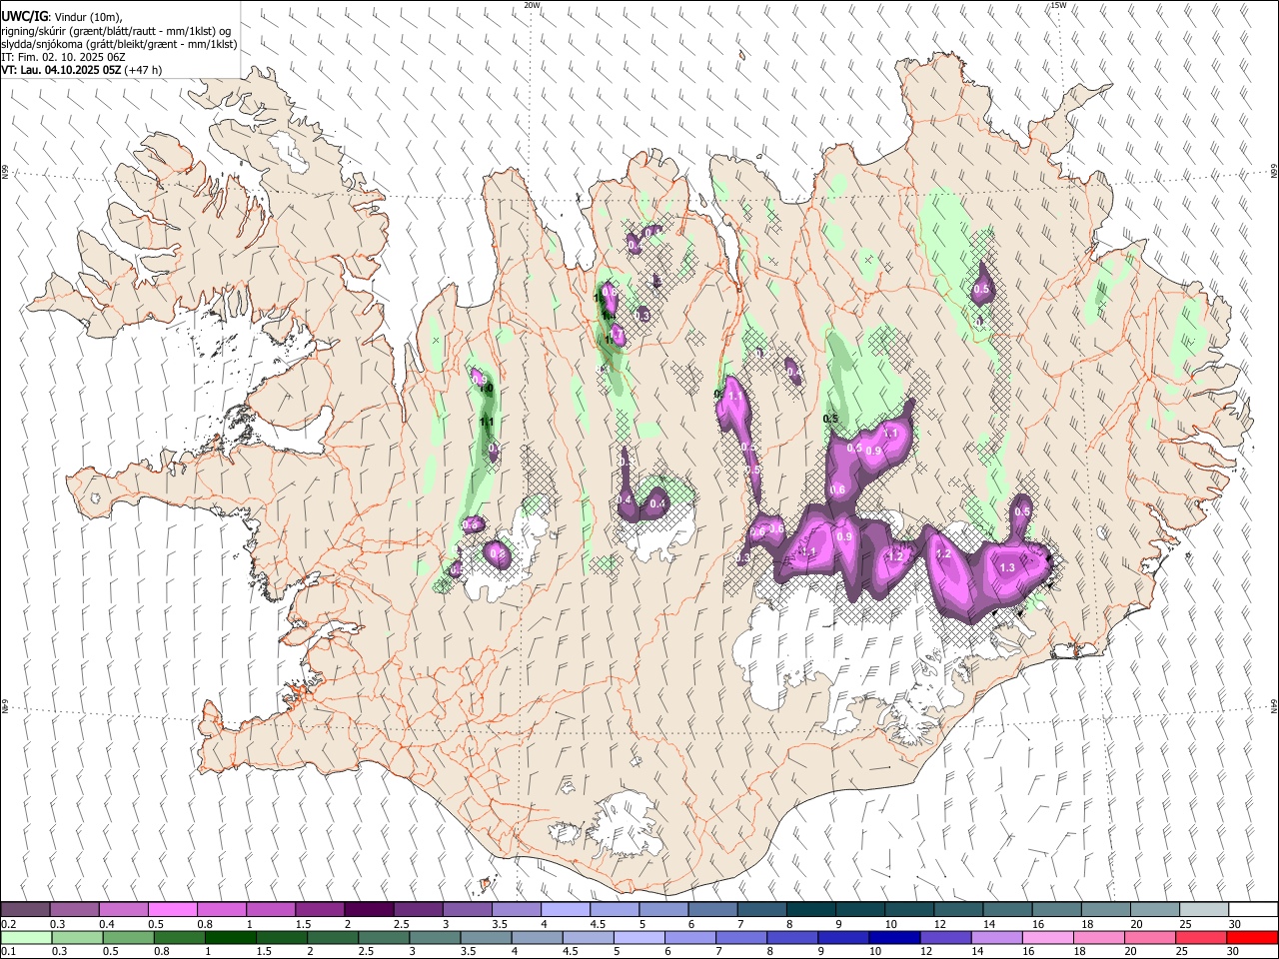
Task: Pick the 8–9 blue swatch, rain row
Action: 792,937
